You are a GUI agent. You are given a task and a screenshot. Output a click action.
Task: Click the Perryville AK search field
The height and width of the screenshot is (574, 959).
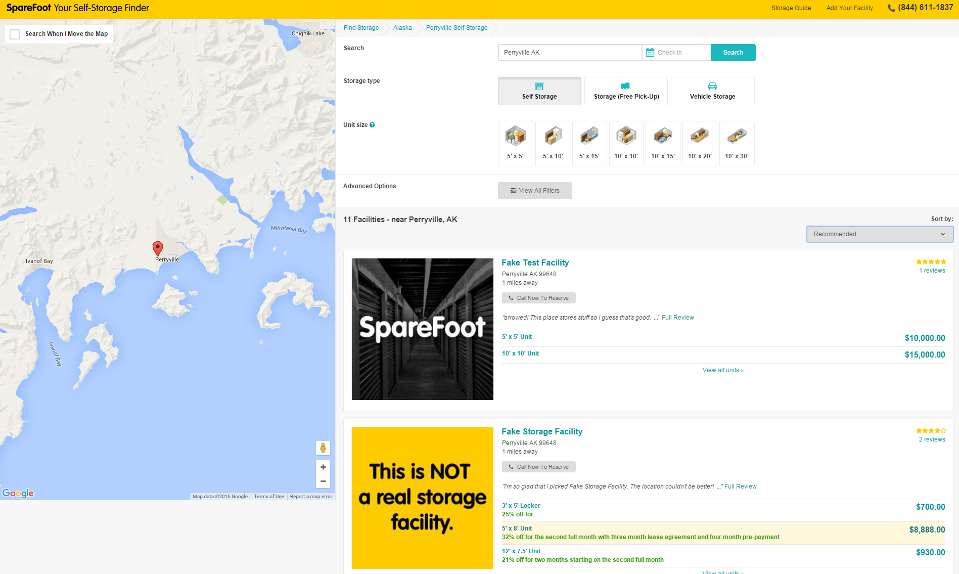click(x=570, y=53)
